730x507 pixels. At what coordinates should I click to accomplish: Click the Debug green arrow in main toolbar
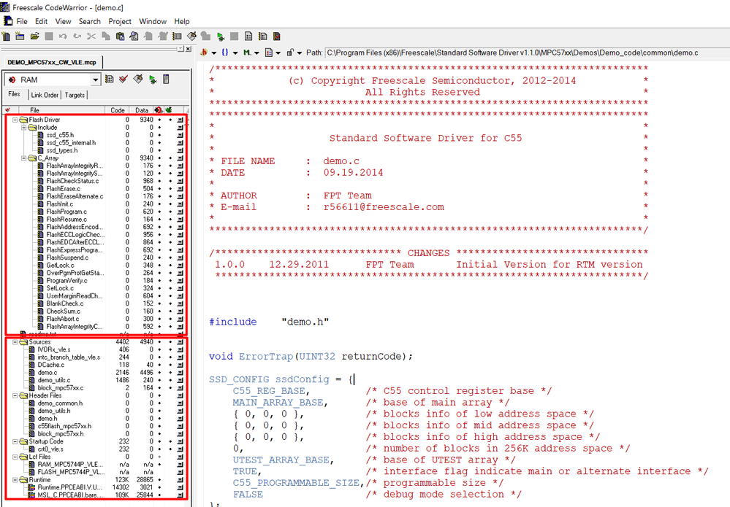[x=220, y=36]
